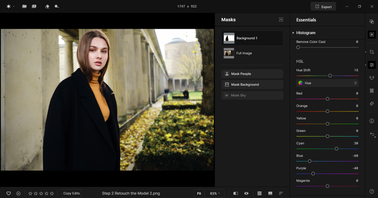Viewport: 378px width, 198px height.
Task: Click the Masks panel title
Action: click(x=229, y=20)
